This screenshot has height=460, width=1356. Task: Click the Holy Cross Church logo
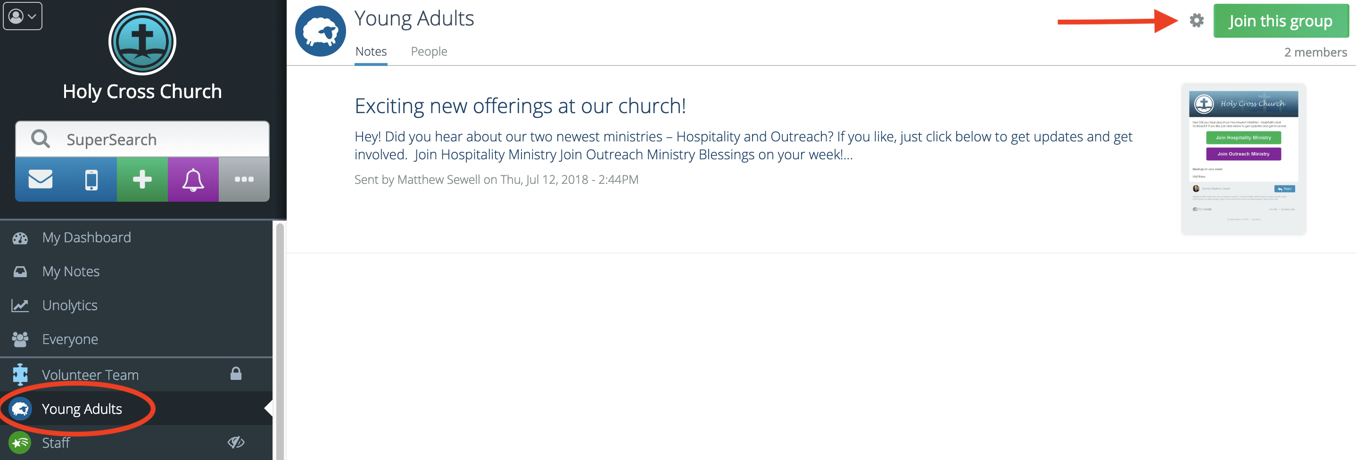(142, 41)
